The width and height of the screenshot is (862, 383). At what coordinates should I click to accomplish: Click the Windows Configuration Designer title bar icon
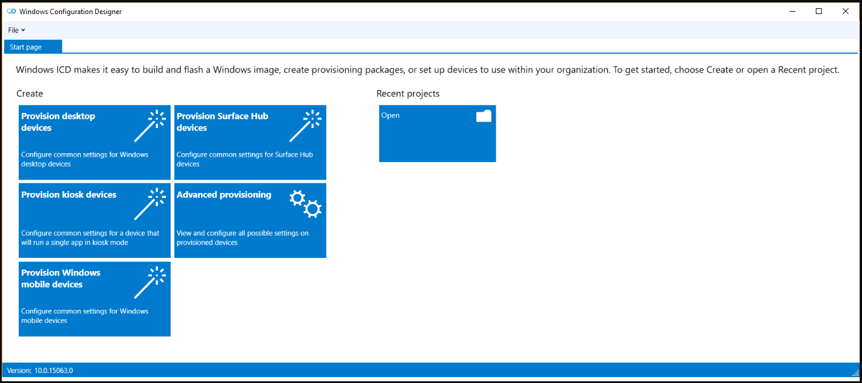tap(11, 11)
